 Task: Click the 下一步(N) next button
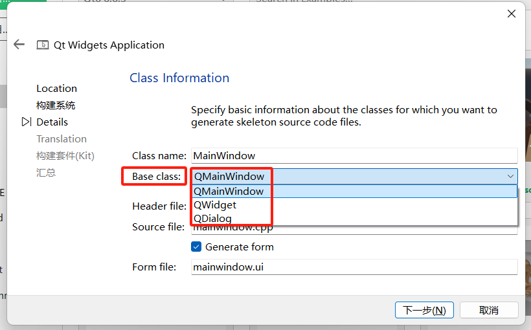(424, 310)
